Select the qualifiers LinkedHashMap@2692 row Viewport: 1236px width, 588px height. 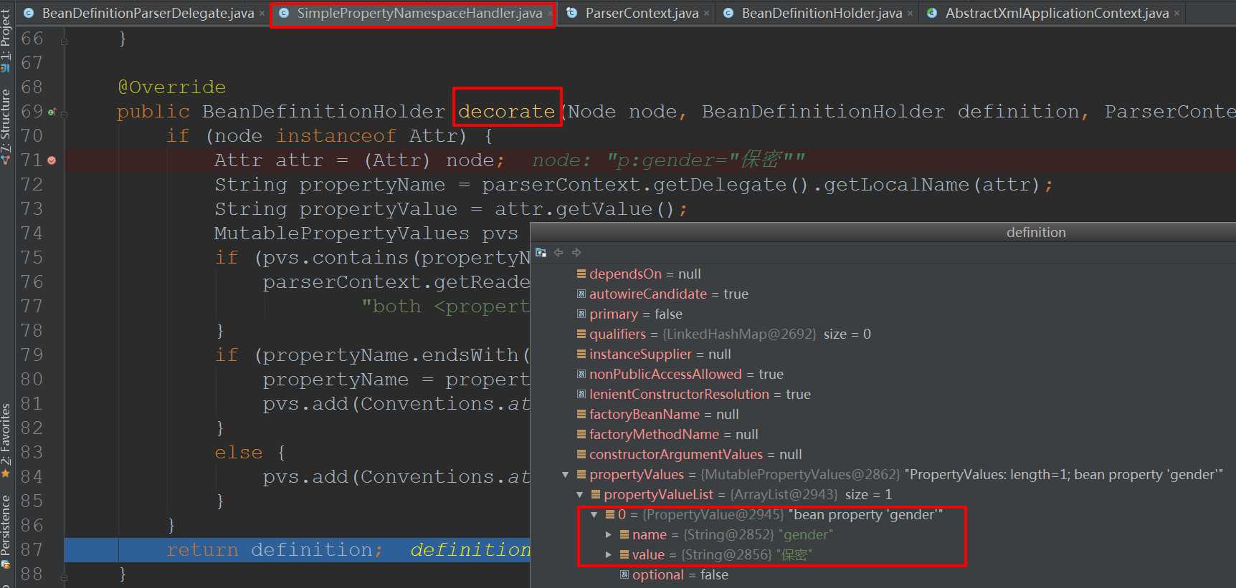(x=883, y=334)
